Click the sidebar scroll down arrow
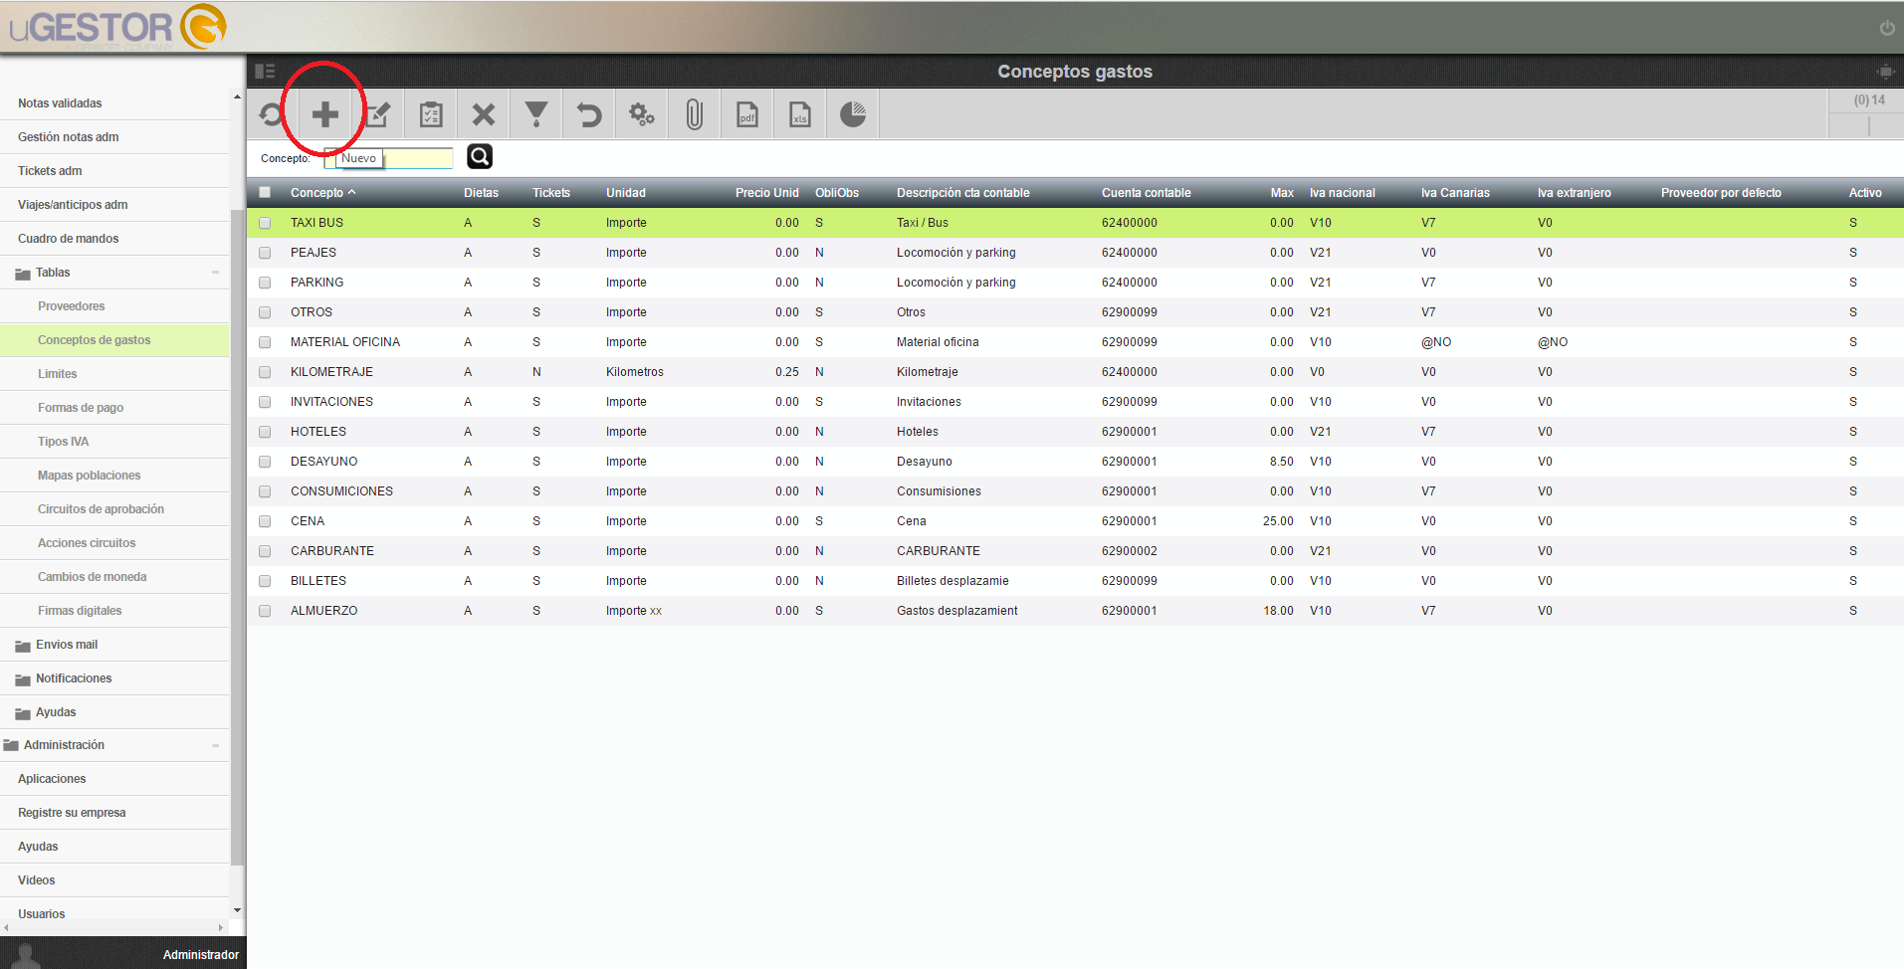The image size is (1904, 969). click(x=237, y=910)
